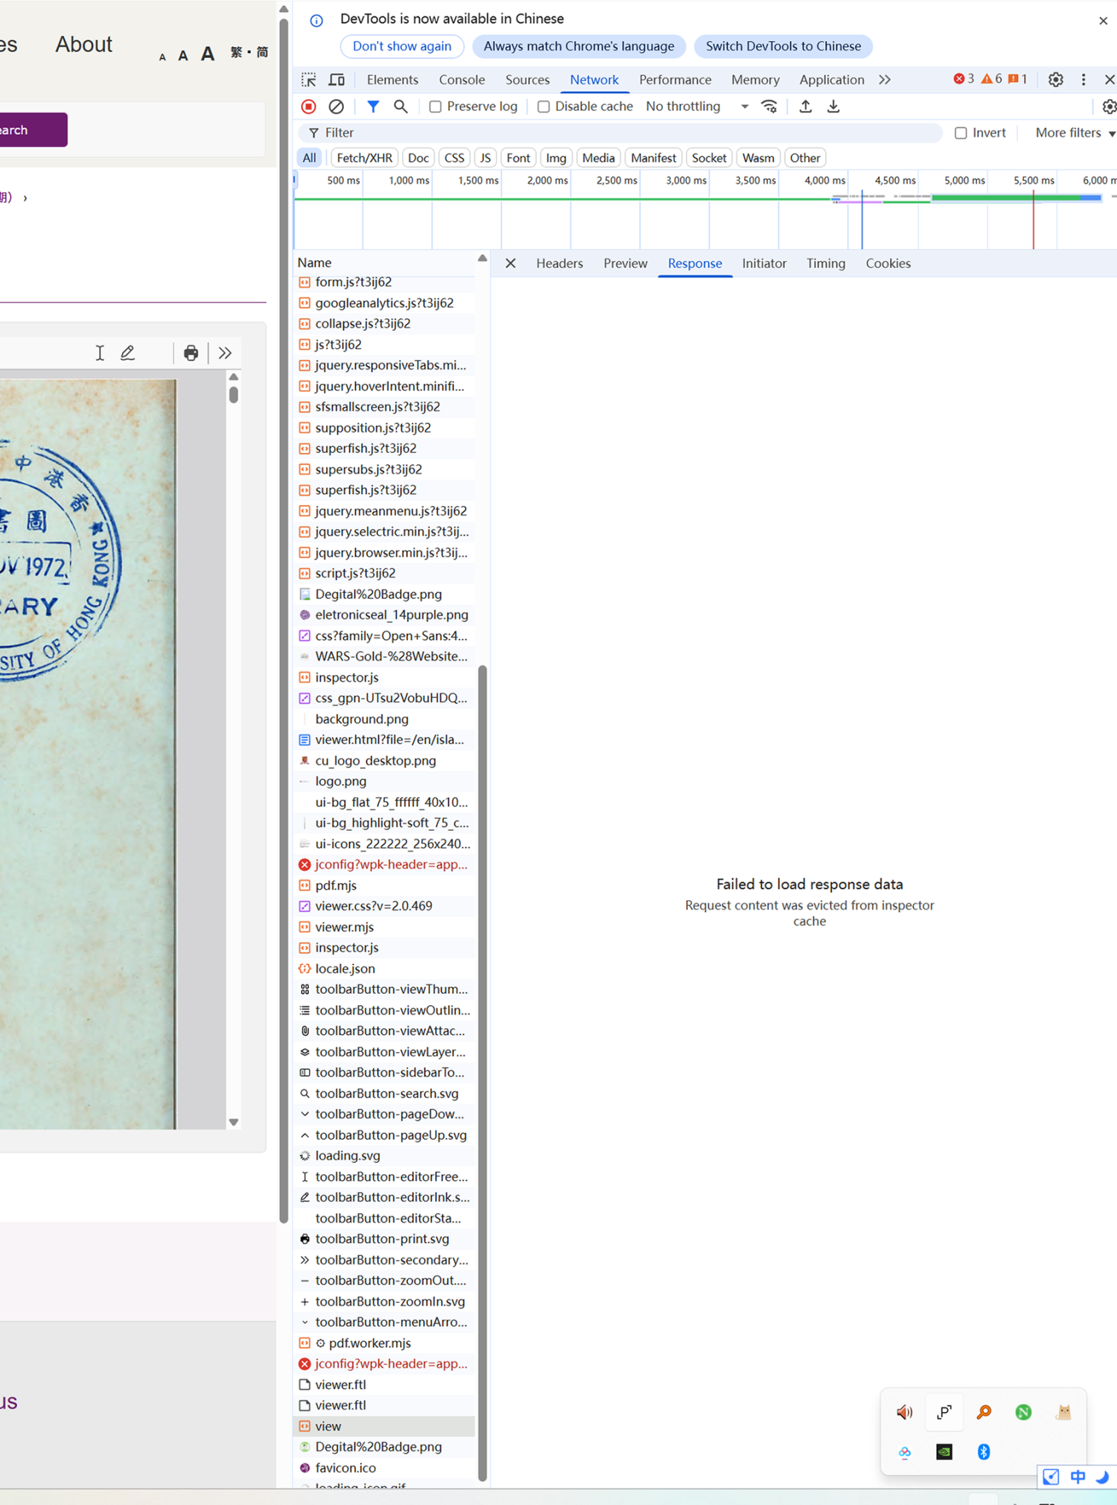The image size is (1117, 1505).
Task: Clear the network log
Action: coord(337,107)
